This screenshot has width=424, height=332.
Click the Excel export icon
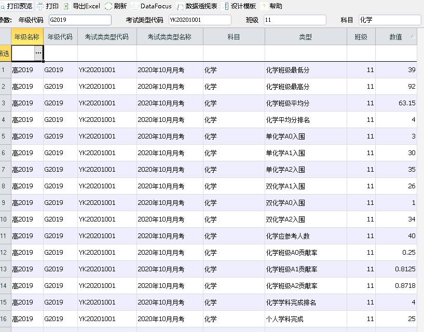point(66,6)
